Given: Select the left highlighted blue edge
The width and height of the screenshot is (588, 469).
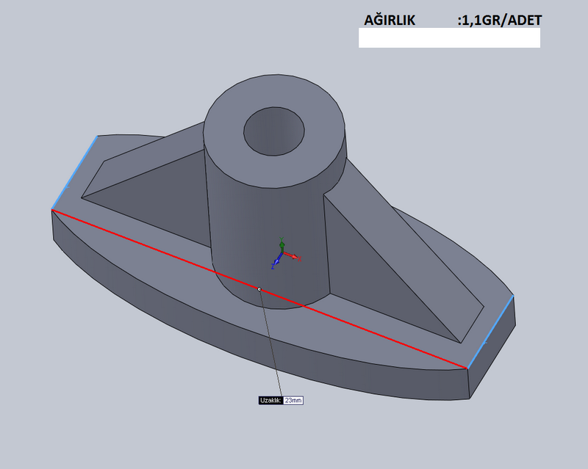Looking at the screenshot, I should 74,172.
